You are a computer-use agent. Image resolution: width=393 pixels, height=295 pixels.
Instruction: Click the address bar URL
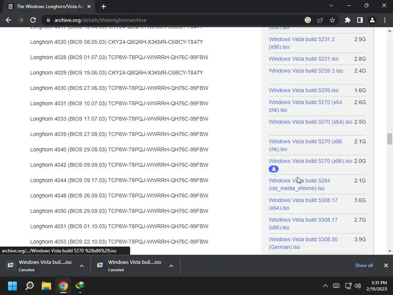pos(100,20)
